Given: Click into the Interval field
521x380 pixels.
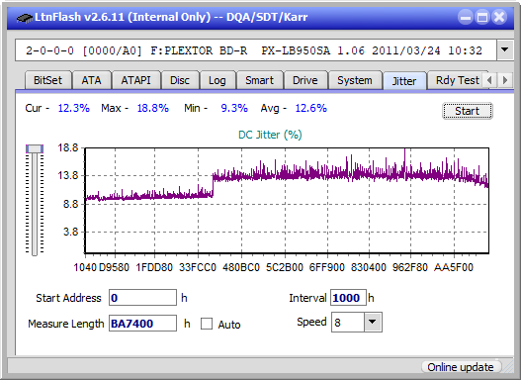Looking at the screenshot, I should click(348, 298).
